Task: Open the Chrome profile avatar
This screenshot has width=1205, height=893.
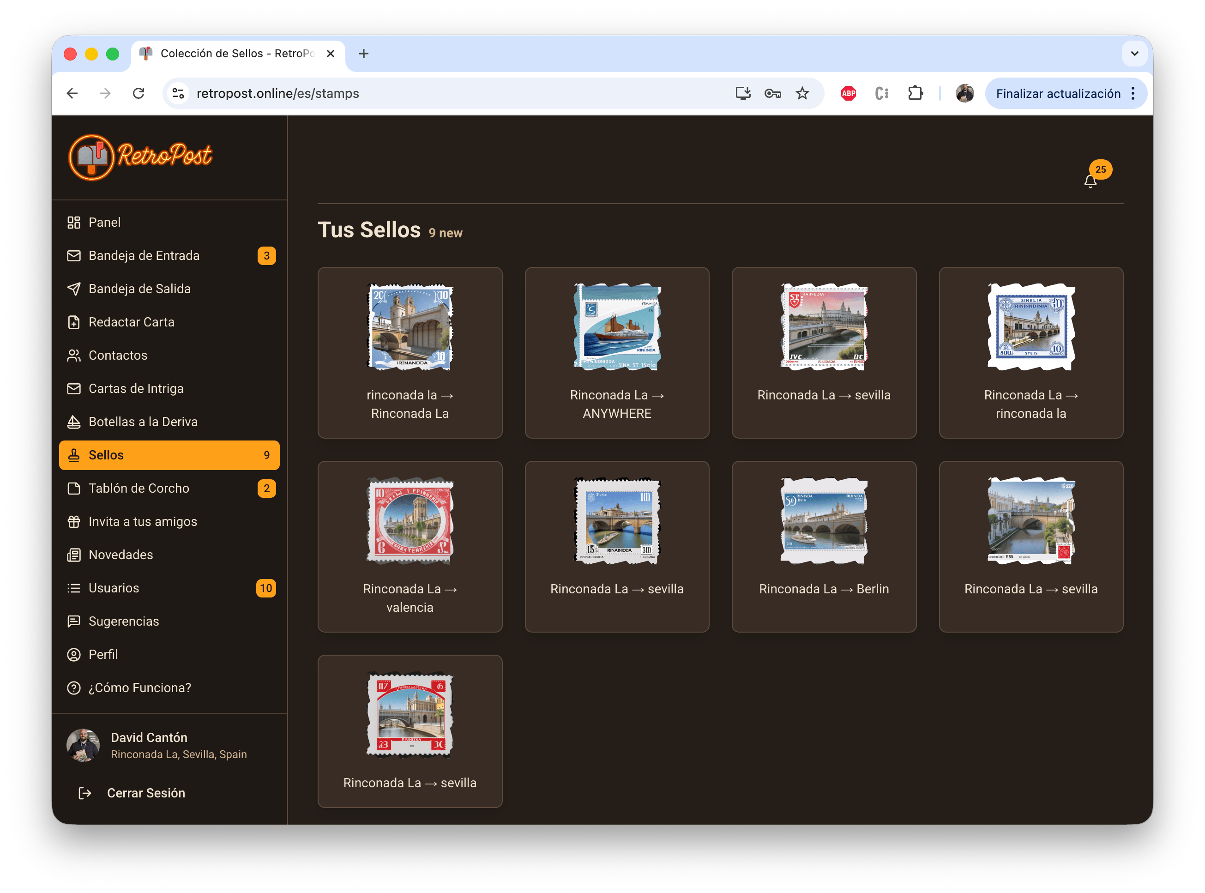Action: (x=964, y=94)
